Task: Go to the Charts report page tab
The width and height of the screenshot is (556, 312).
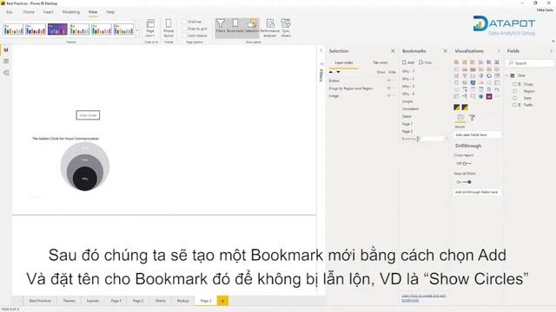Action: pyautogui.click(x=160, y=301)
